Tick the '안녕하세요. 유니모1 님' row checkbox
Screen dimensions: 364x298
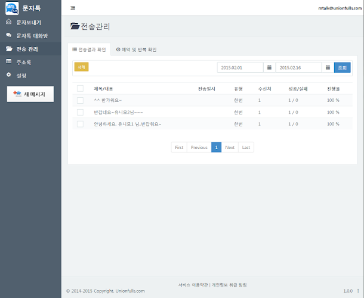pyautogui.click(x=80, y=124)
